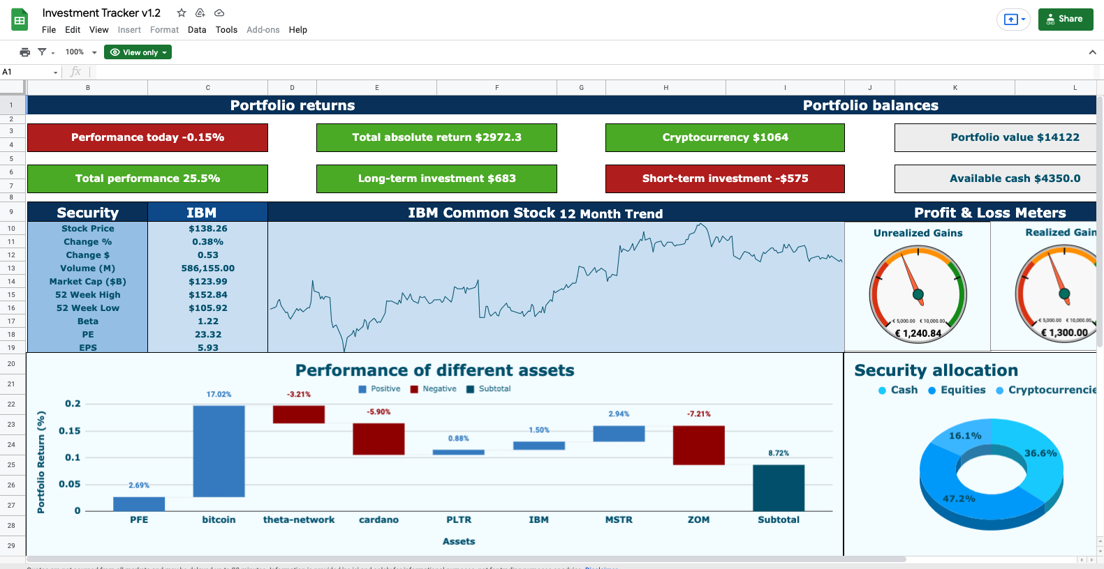Click the red Negative legend swatch
Viewport: 1104px width, 569px height.
click(414, 389)
